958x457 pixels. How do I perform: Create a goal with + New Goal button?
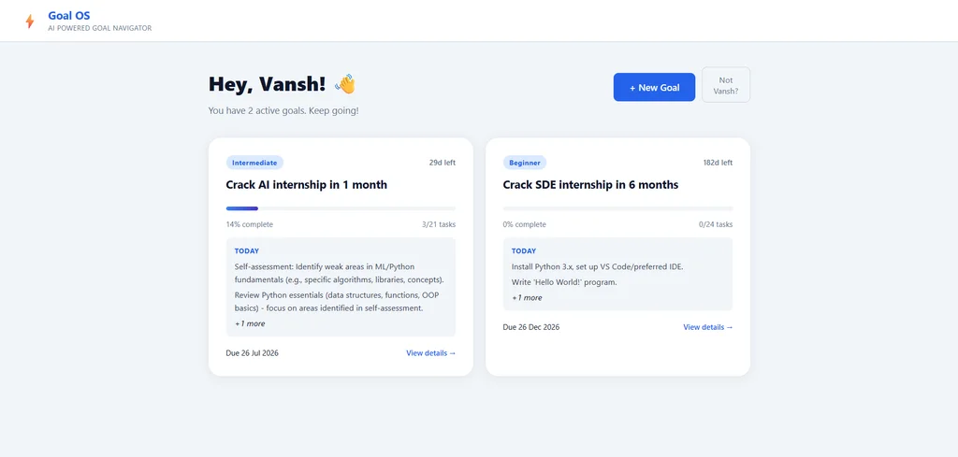point(654,87)
